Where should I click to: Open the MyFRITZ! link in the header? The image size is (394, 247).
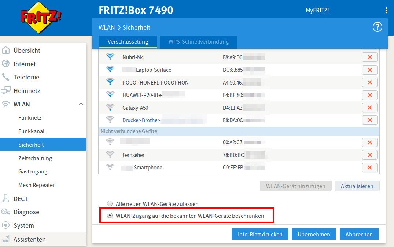(317, 10)
